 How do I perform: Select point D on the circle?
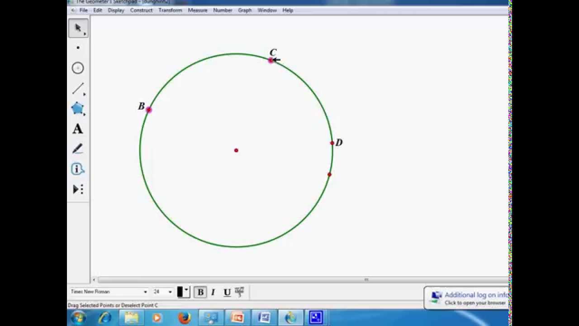[332, 143]
